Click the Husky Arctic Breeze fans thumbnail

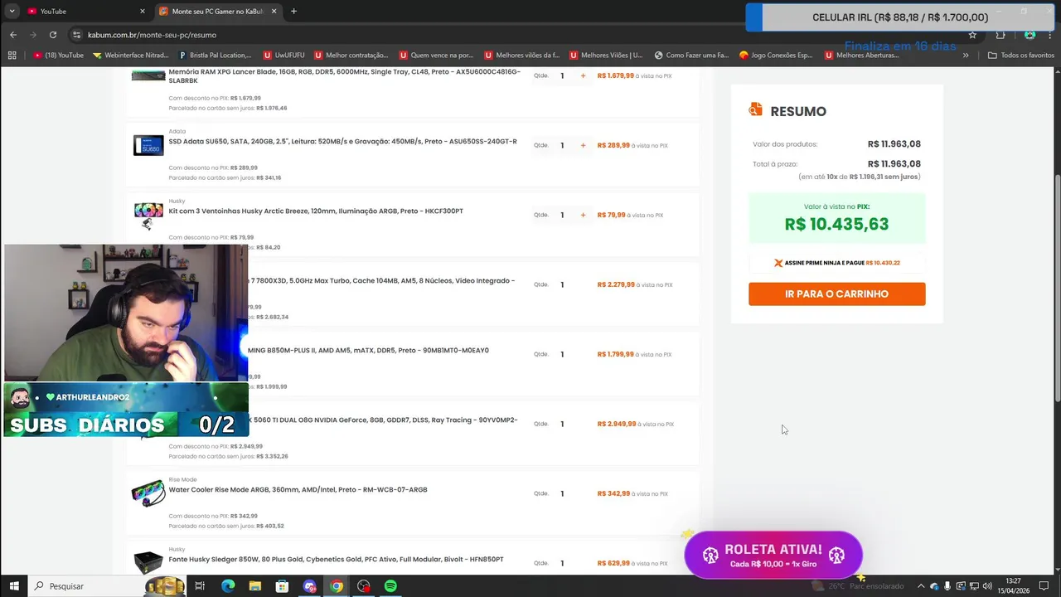(x=148, y=216)
